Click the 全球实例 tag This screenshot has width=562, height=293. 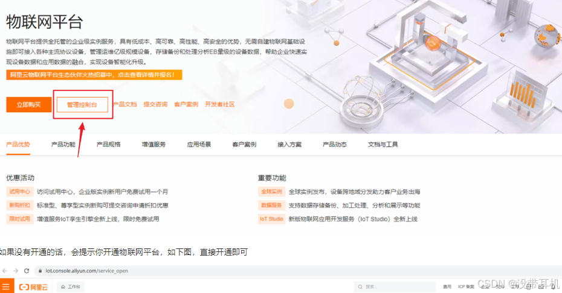pos(272,192)
